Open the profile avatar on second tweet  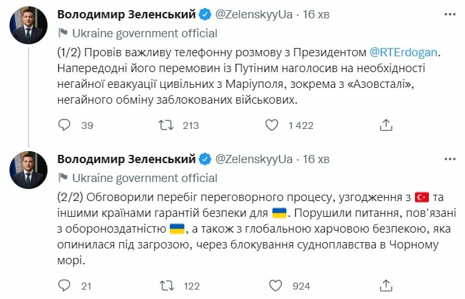[x=29, y=169]
